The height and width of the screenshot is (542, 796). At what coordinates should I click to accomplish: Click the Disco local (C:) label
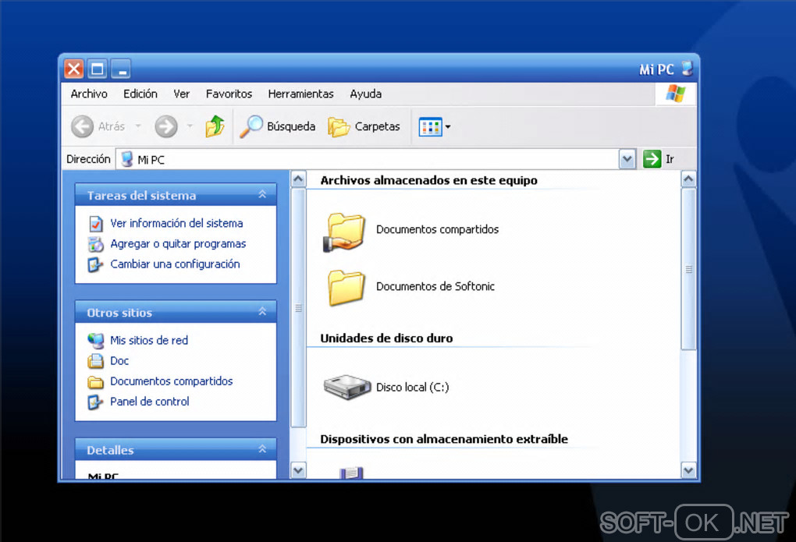[412, 388]
